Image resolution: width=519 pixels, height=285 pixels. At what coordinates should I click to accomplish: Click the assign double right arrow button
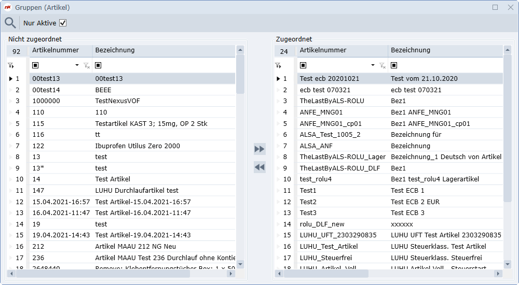(259, 149)
